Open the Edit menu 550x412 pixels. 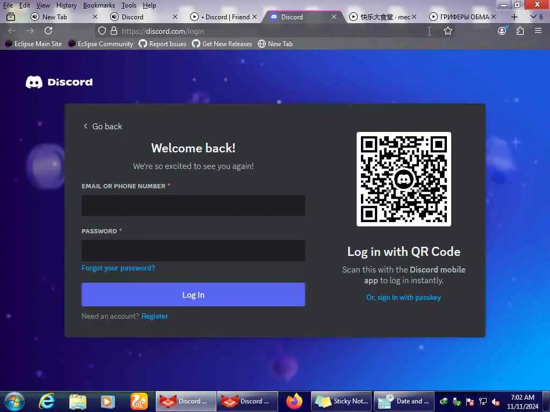pos(24,5)
